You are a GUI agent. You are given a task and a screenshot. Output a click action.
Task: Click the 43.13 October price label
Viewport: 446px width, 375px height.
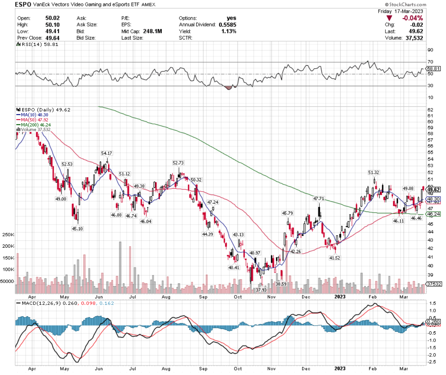coord(238,235)
